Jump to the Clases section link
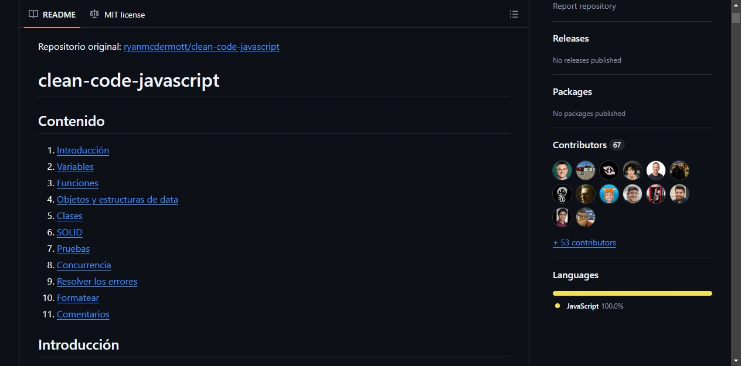This screenshot has width=741, height=366. coord(70,216)
